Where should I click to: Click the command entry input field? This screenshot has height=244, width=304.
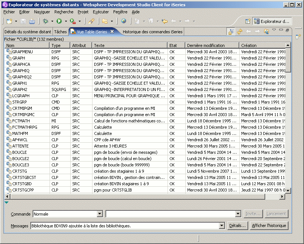(170, 214)
